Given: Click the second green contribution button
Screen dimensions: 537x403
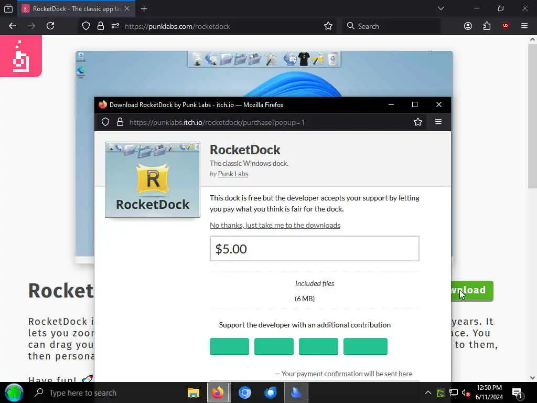Looking at the screenshot, I should click(274, 346).
